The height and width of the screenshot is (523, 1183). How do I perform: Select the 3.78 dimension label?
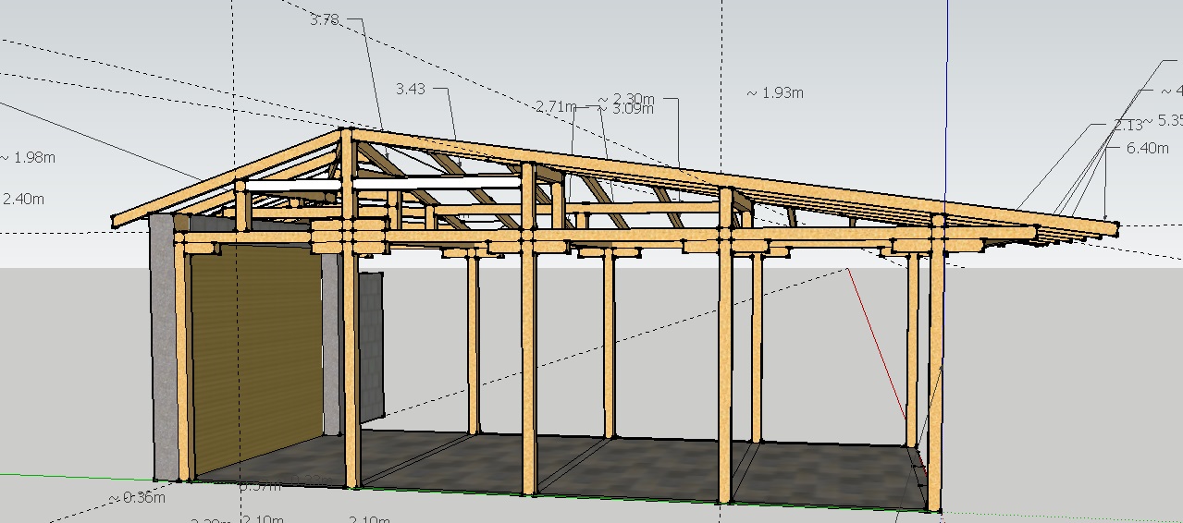coord(324,19)
